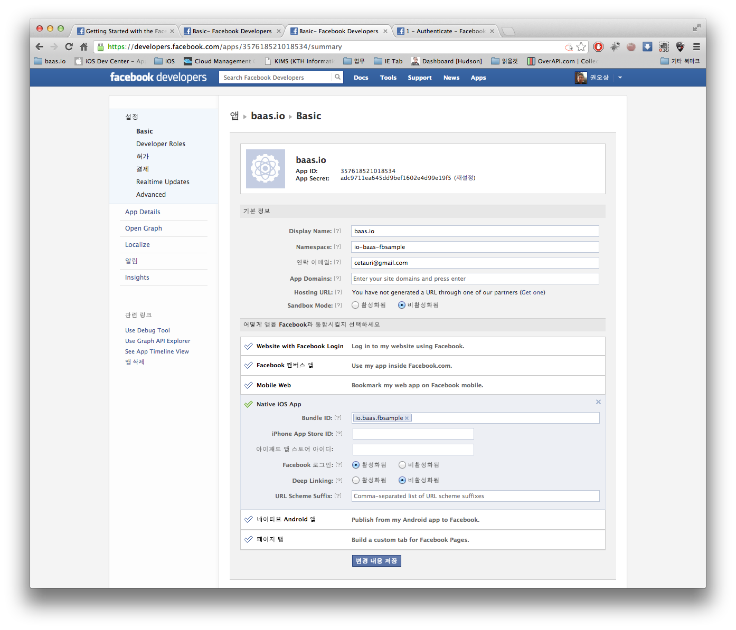
Task: Open Localize in sidebar
Action: [x=137, y=245]
